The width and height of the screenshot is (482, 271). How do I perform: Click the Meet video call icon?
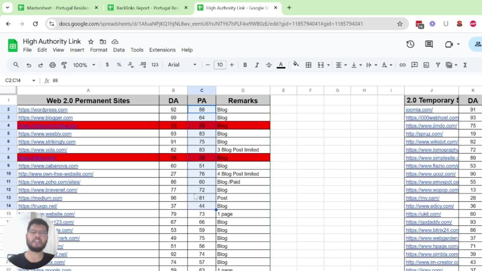pyautogui.click(x=449, y=44)
